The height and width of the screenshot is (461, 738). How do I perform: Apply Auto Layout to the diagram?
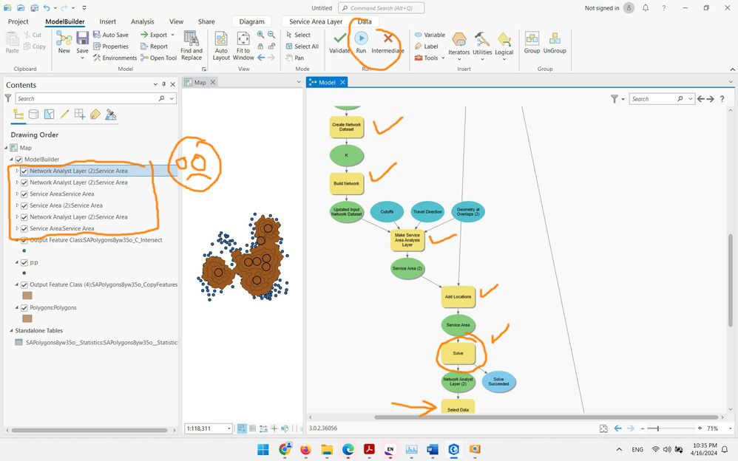point(221,38)
